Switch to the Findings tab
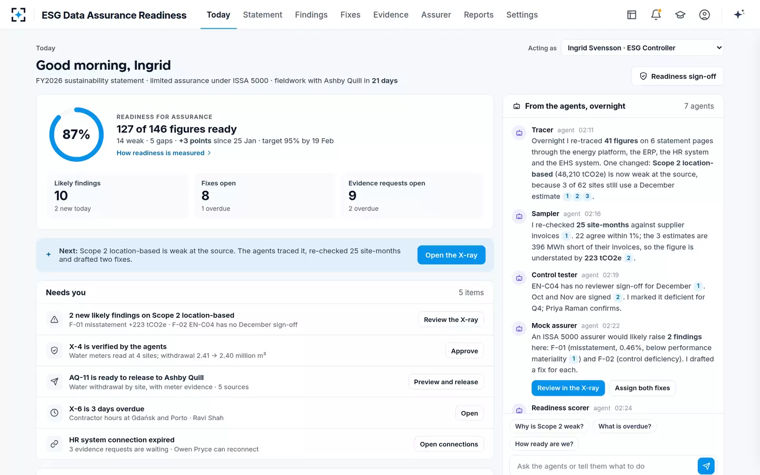 tap(311, 15)
